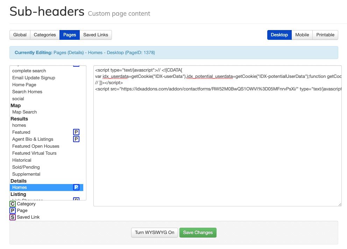Select the highlighted Homes details page

[x=47, y=187]
